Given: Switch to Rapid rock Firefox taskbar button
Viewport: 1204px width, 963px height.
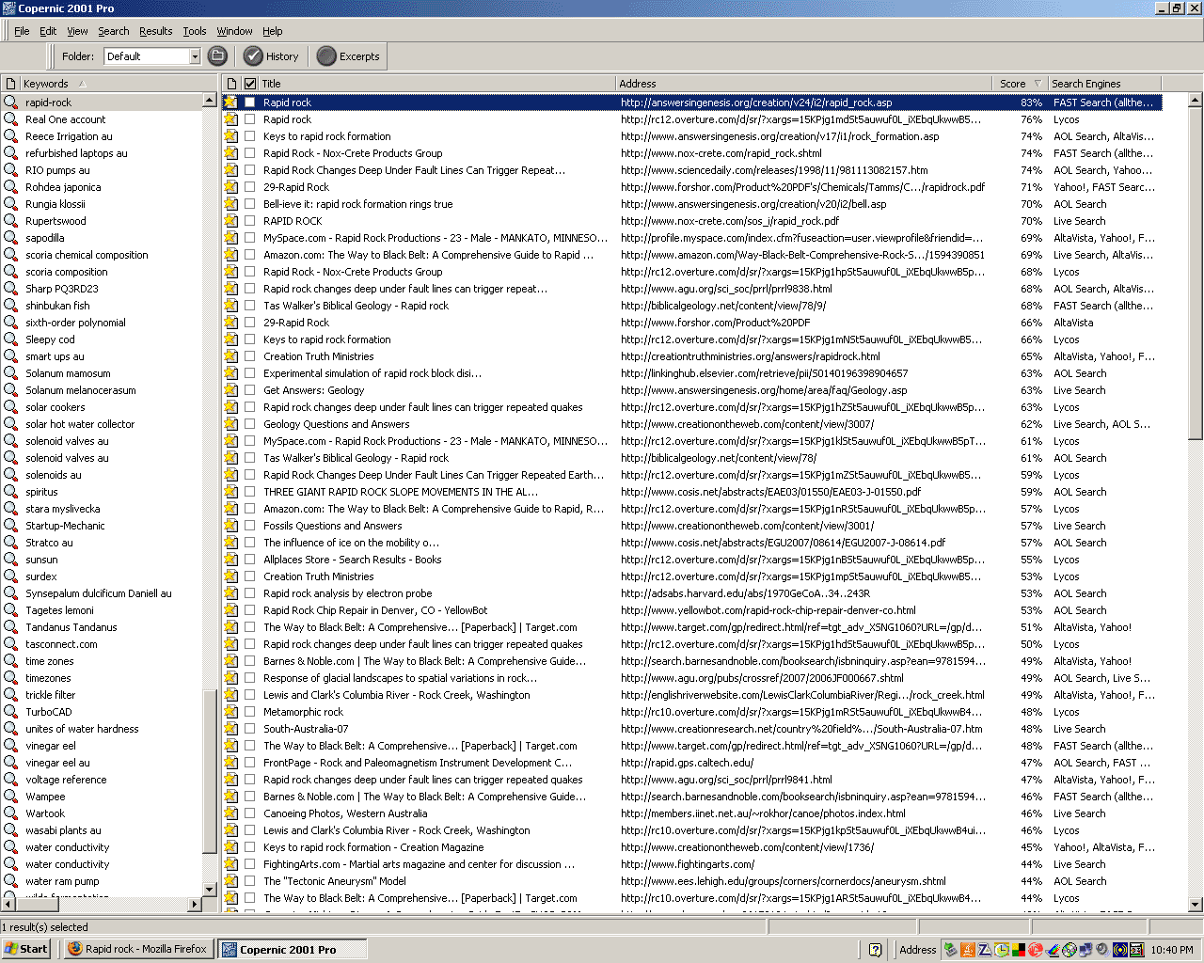Looking at the screenshot, I should (137, 950).
